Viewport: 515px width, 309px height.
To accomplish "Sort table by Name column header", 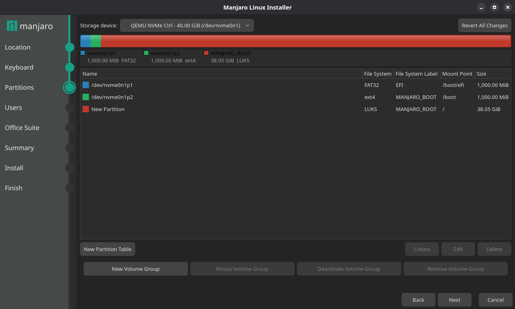I will click(221, 74).
